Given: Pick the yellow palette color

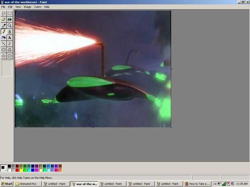Looking at the screenshot, I should click(x=21, y=170).
